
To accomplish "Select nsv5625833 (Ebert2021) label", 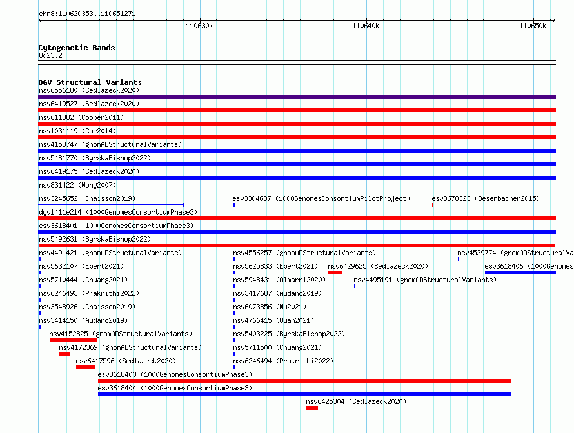I will coord(275,266).
